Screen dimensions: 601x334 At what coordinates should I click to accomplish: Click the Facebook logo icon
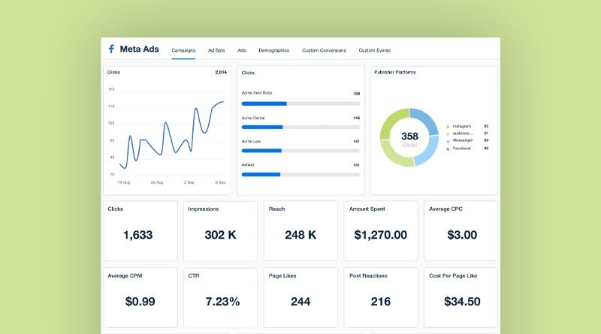coord(111,49)
